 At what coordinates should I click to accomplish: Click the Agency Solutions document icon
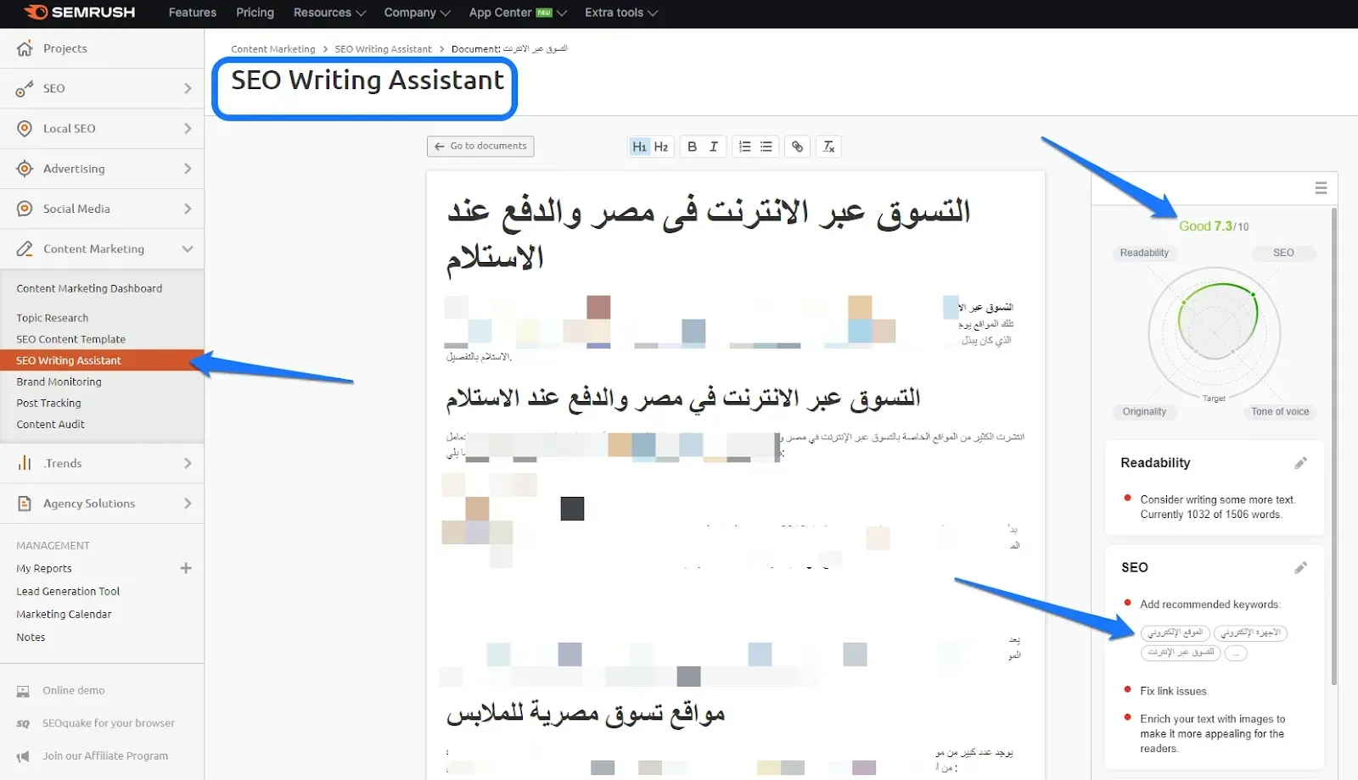pos(25,504)
